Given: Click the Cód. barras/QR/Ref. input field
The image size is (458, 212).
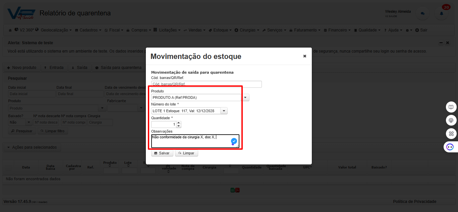Looking at the screenshot, I should point(207,84).
